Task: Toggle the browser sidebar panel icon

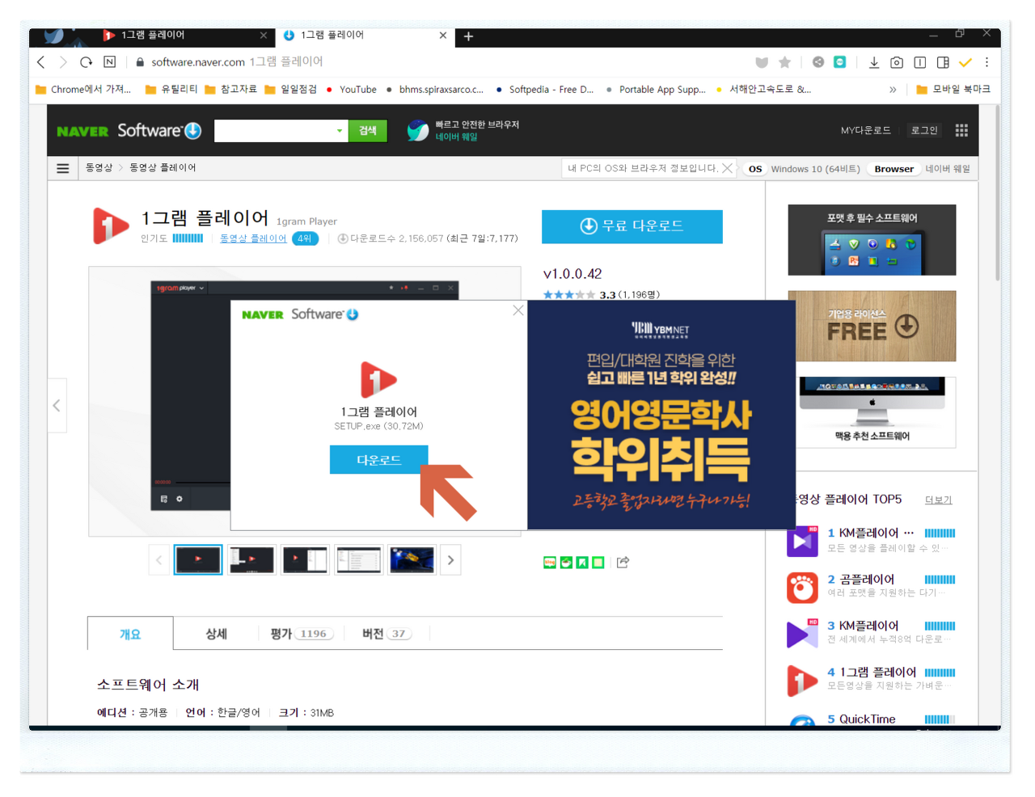Action: [x=943, y=62]
